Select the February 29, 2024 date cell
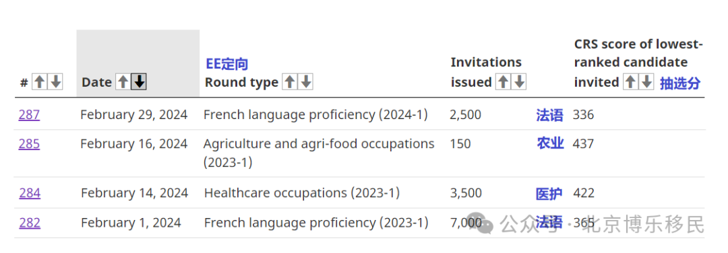The image size is (728, 253). click(x=133, y=114)
